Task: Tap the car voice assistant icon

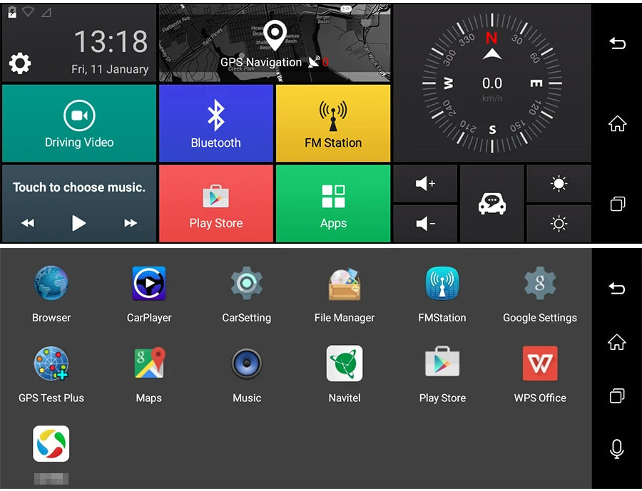Action: (492, 204)
